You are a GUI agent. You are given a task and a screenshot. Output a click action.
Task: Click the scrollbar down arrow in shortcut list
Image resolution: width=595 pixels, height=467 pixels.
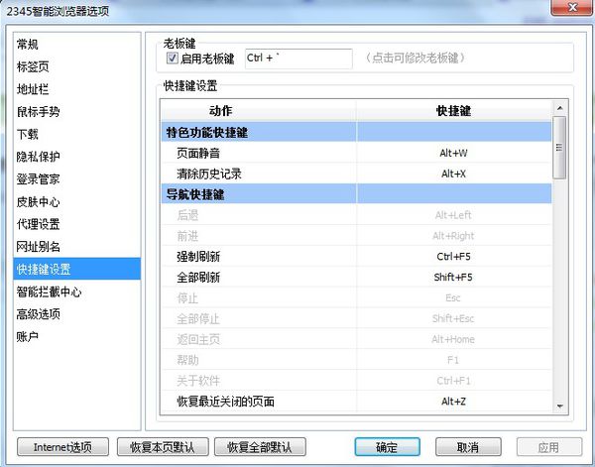point(559,407)
